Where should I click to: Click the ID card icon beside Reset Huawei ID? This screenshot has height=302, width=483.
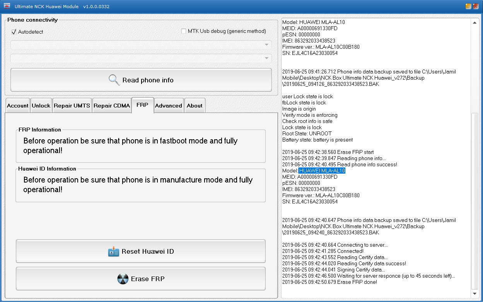(114, 251)
